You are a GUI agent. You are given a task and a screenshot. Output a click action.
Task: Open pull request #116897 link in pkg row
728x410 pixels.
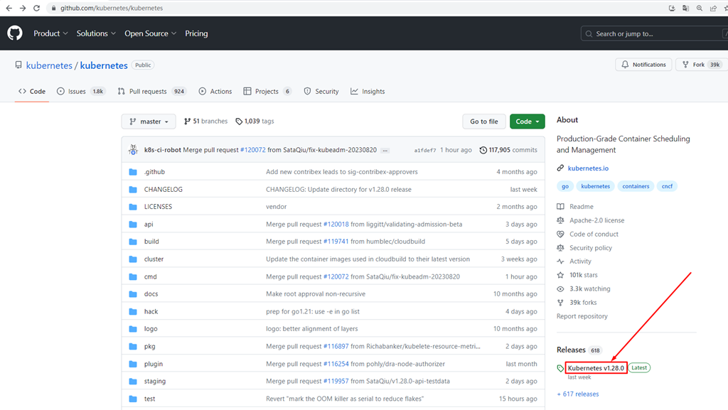tap(336, 346)
